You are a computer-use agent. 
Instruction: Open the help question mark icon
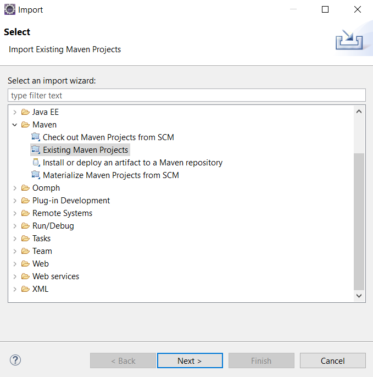tap(15, 360)
